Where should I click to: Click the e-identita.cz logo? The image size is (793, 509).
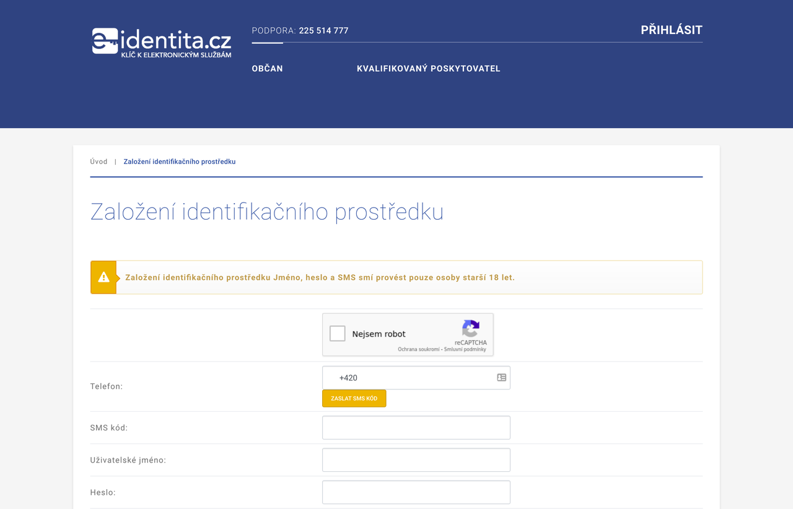[x=162, y=43]
